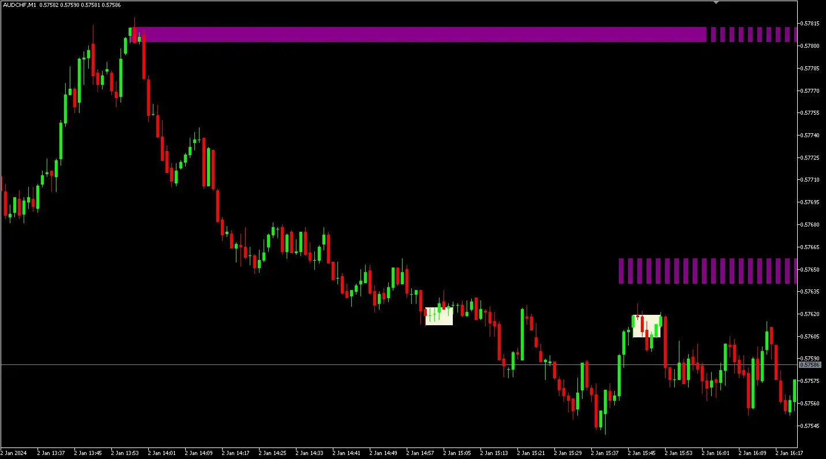The width and height of the screenshot is (826, 459).
Task: Click the 0.57800 price axis label
Action: (809, 46)
